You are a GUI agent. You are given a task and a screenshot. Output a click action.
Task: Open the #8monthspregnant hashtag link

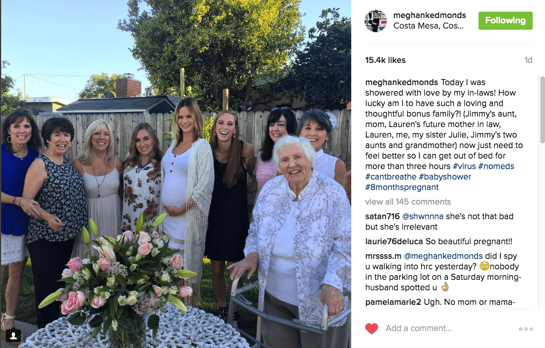click(402, 188)
